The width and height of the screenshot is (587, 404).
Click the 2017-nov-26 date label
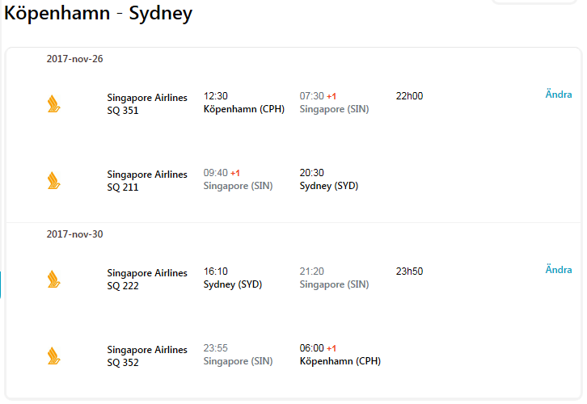75,59
